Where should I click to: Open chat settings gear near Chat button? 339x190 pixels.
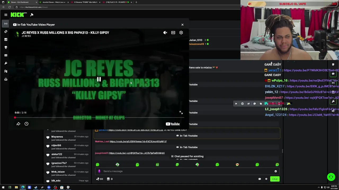266,179
